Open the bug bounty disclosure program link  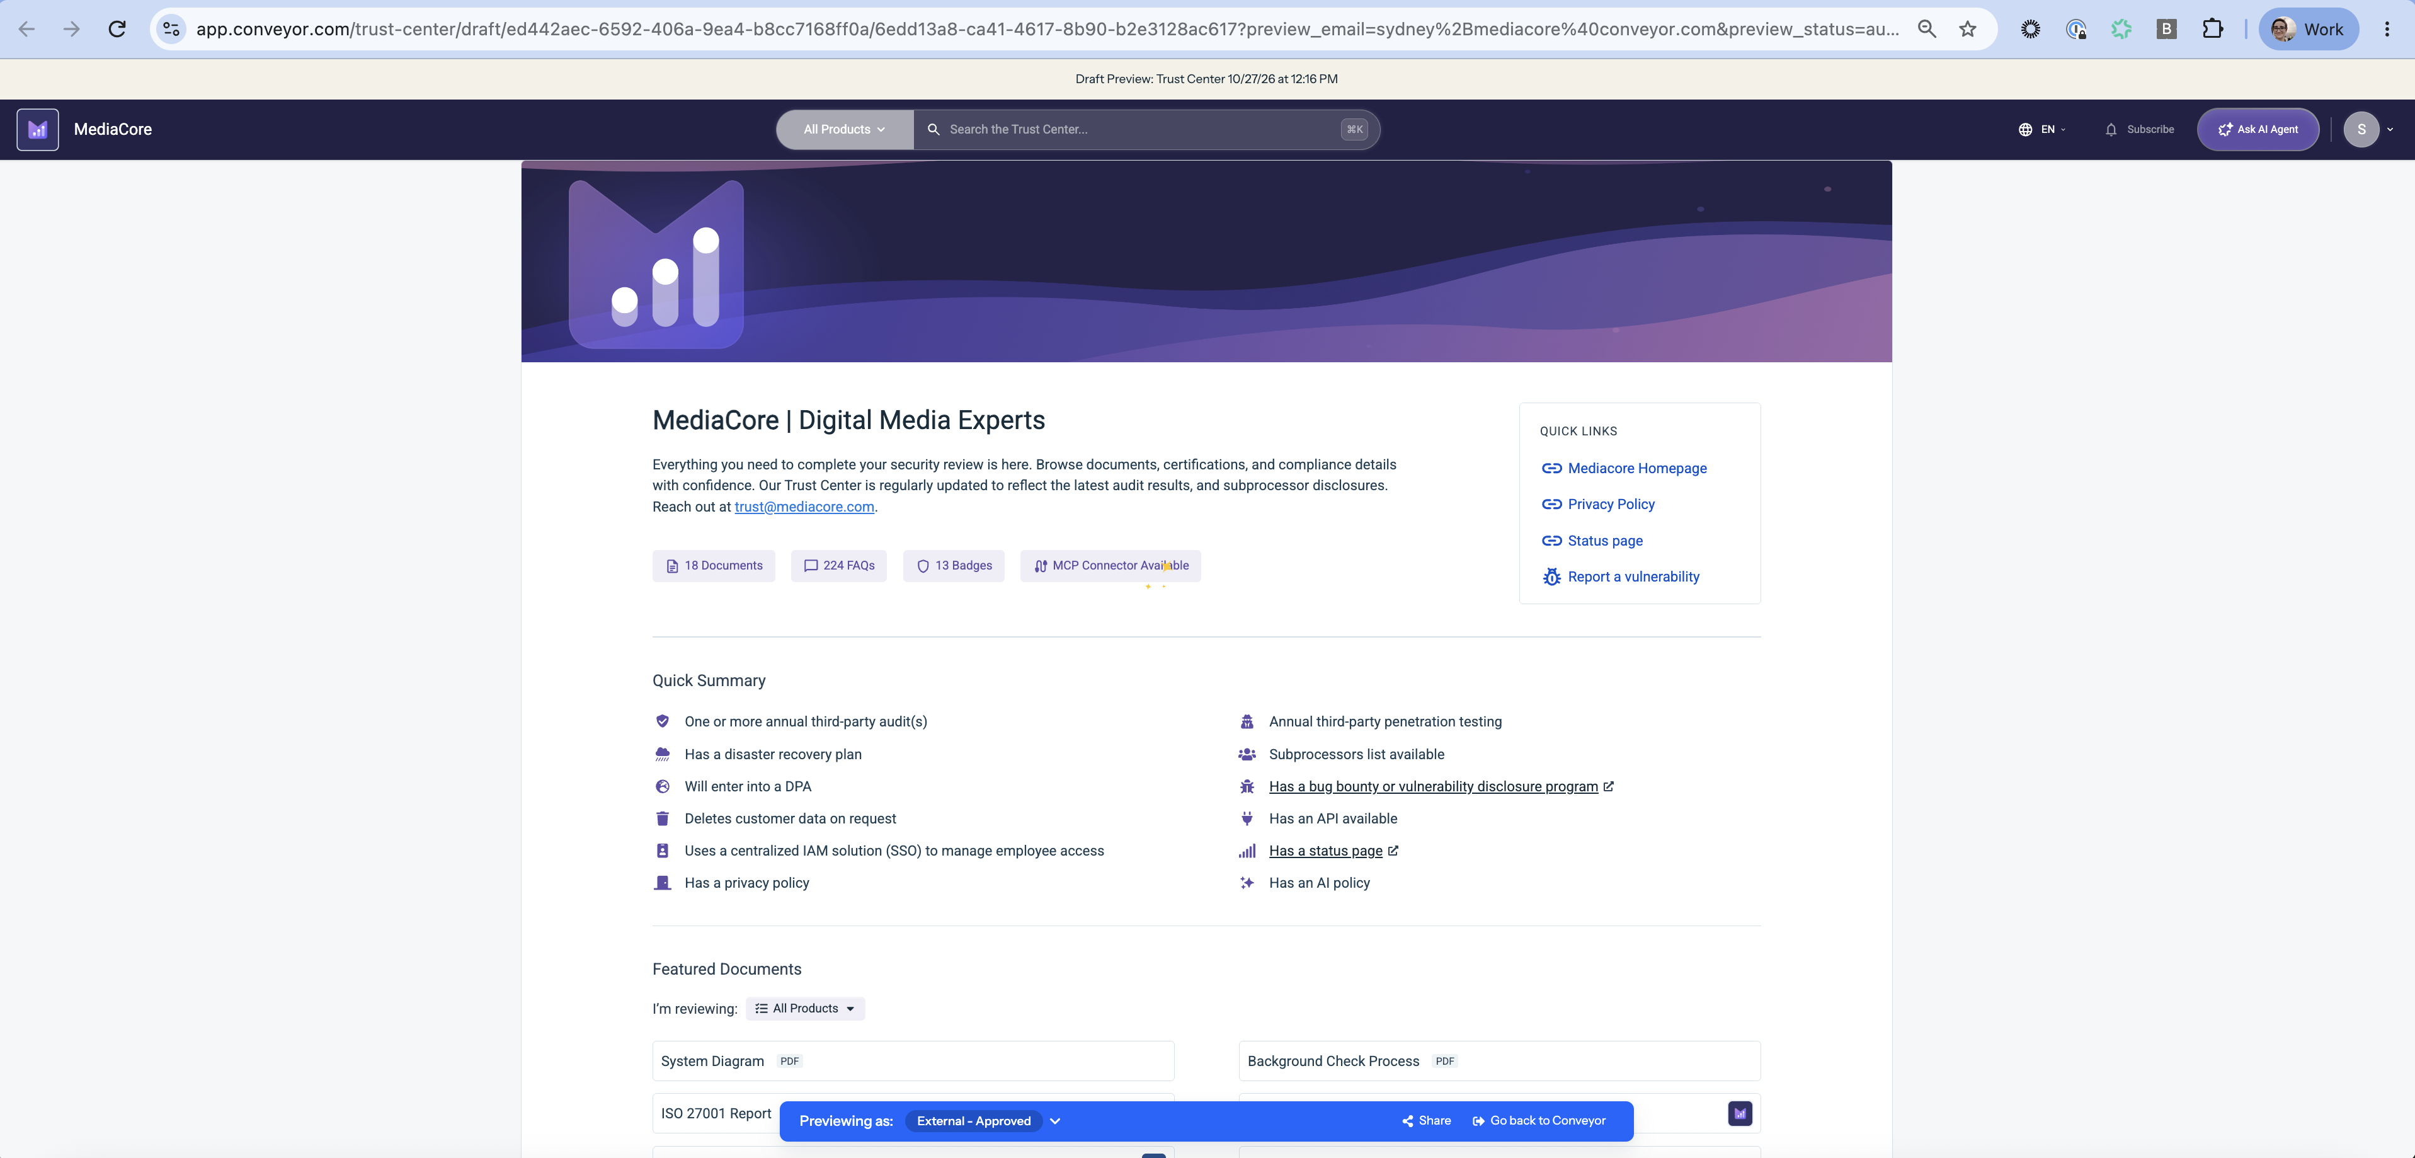click(1432, 787)
